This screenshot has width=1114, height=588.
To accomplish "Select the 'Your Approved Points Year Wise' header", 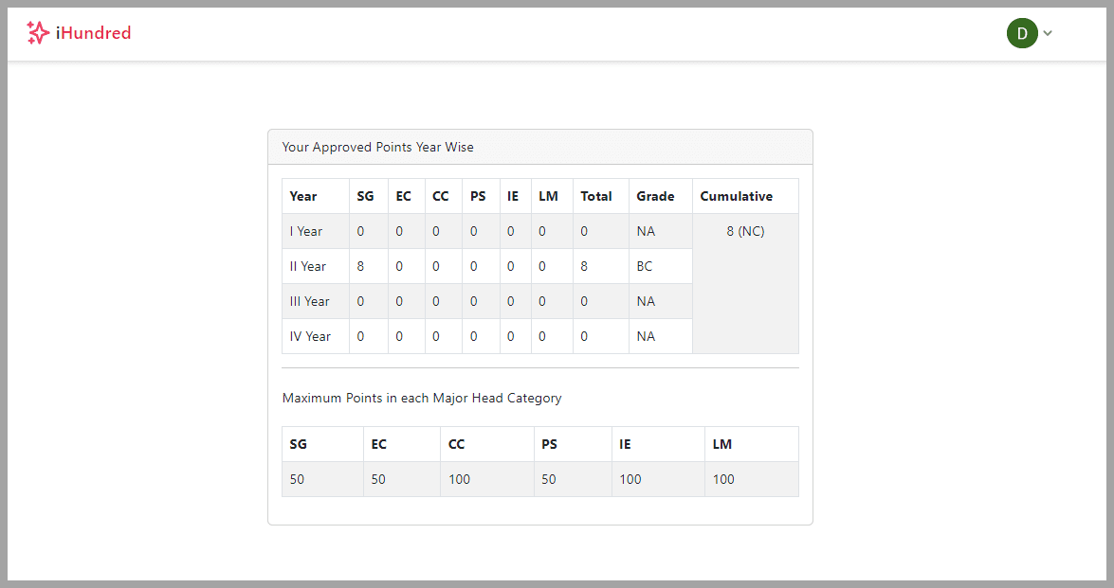I will coord(377,147).
